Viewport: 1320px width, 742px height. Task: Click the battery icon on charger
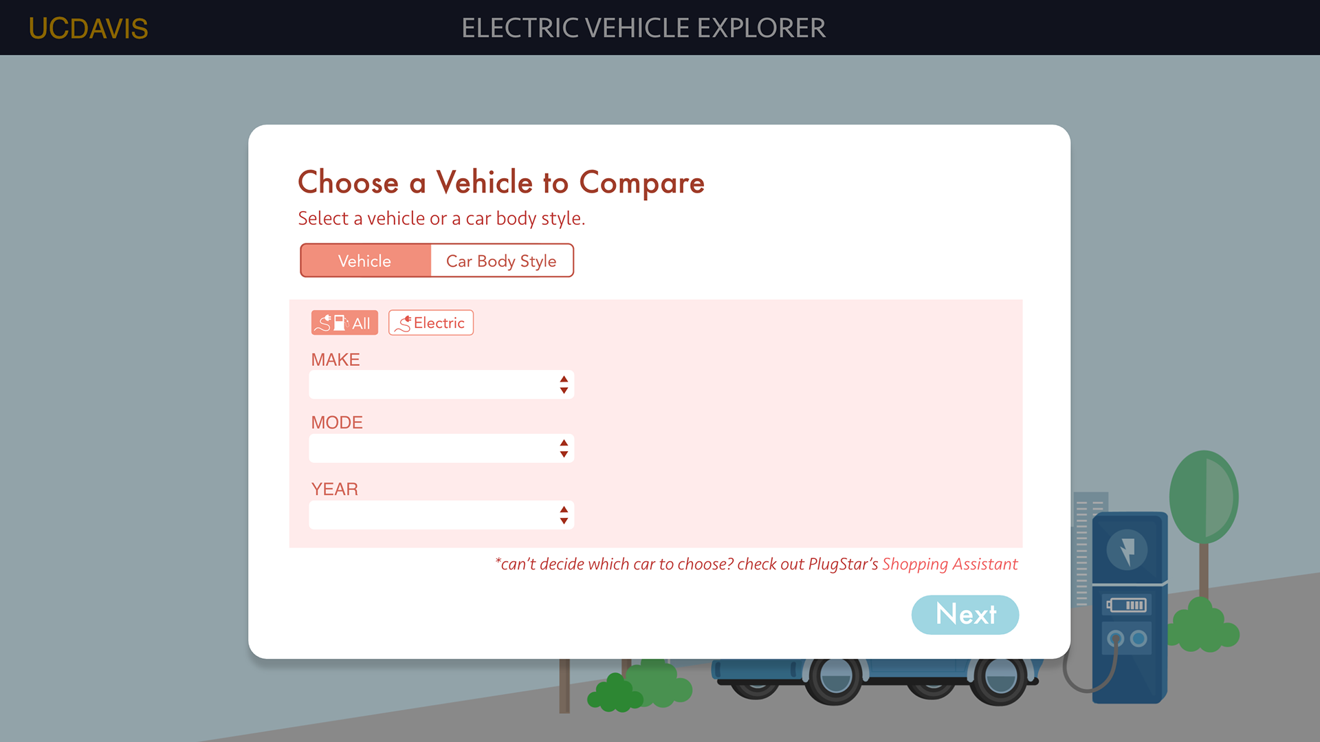1126,605
